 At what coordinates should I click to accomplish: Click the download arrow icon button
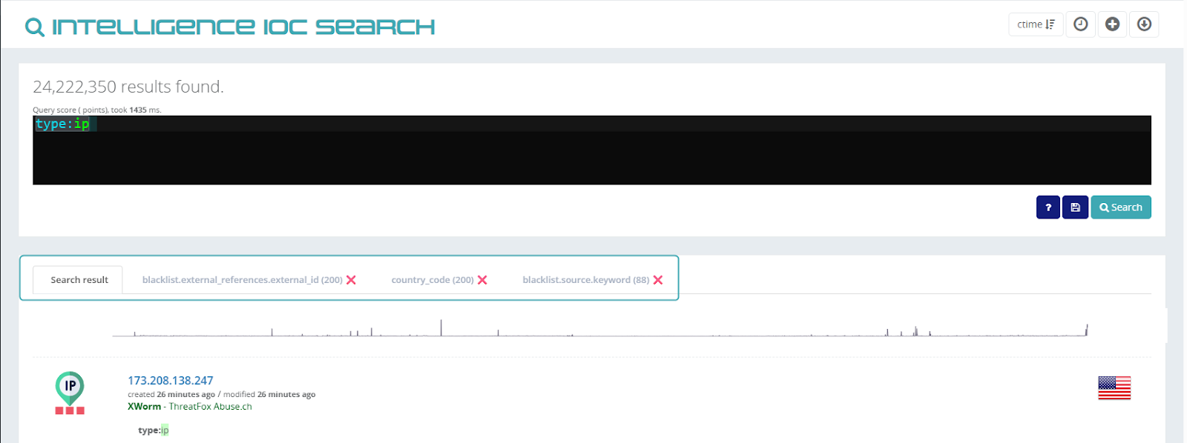(x=1144, y=24)
